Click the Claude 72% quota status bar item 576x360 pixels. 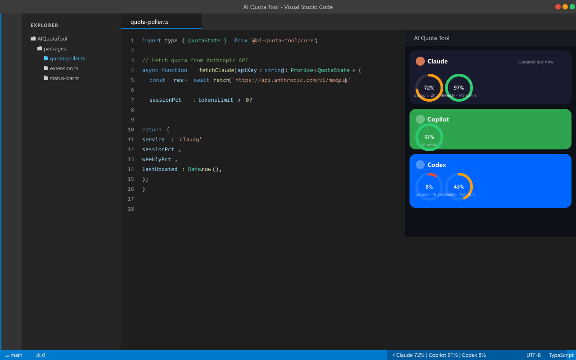click(439, 355)
